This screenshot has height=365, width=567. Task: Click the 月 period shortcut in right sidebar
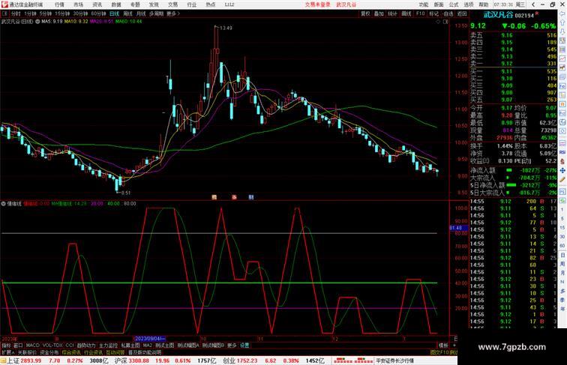pos(562,273)
